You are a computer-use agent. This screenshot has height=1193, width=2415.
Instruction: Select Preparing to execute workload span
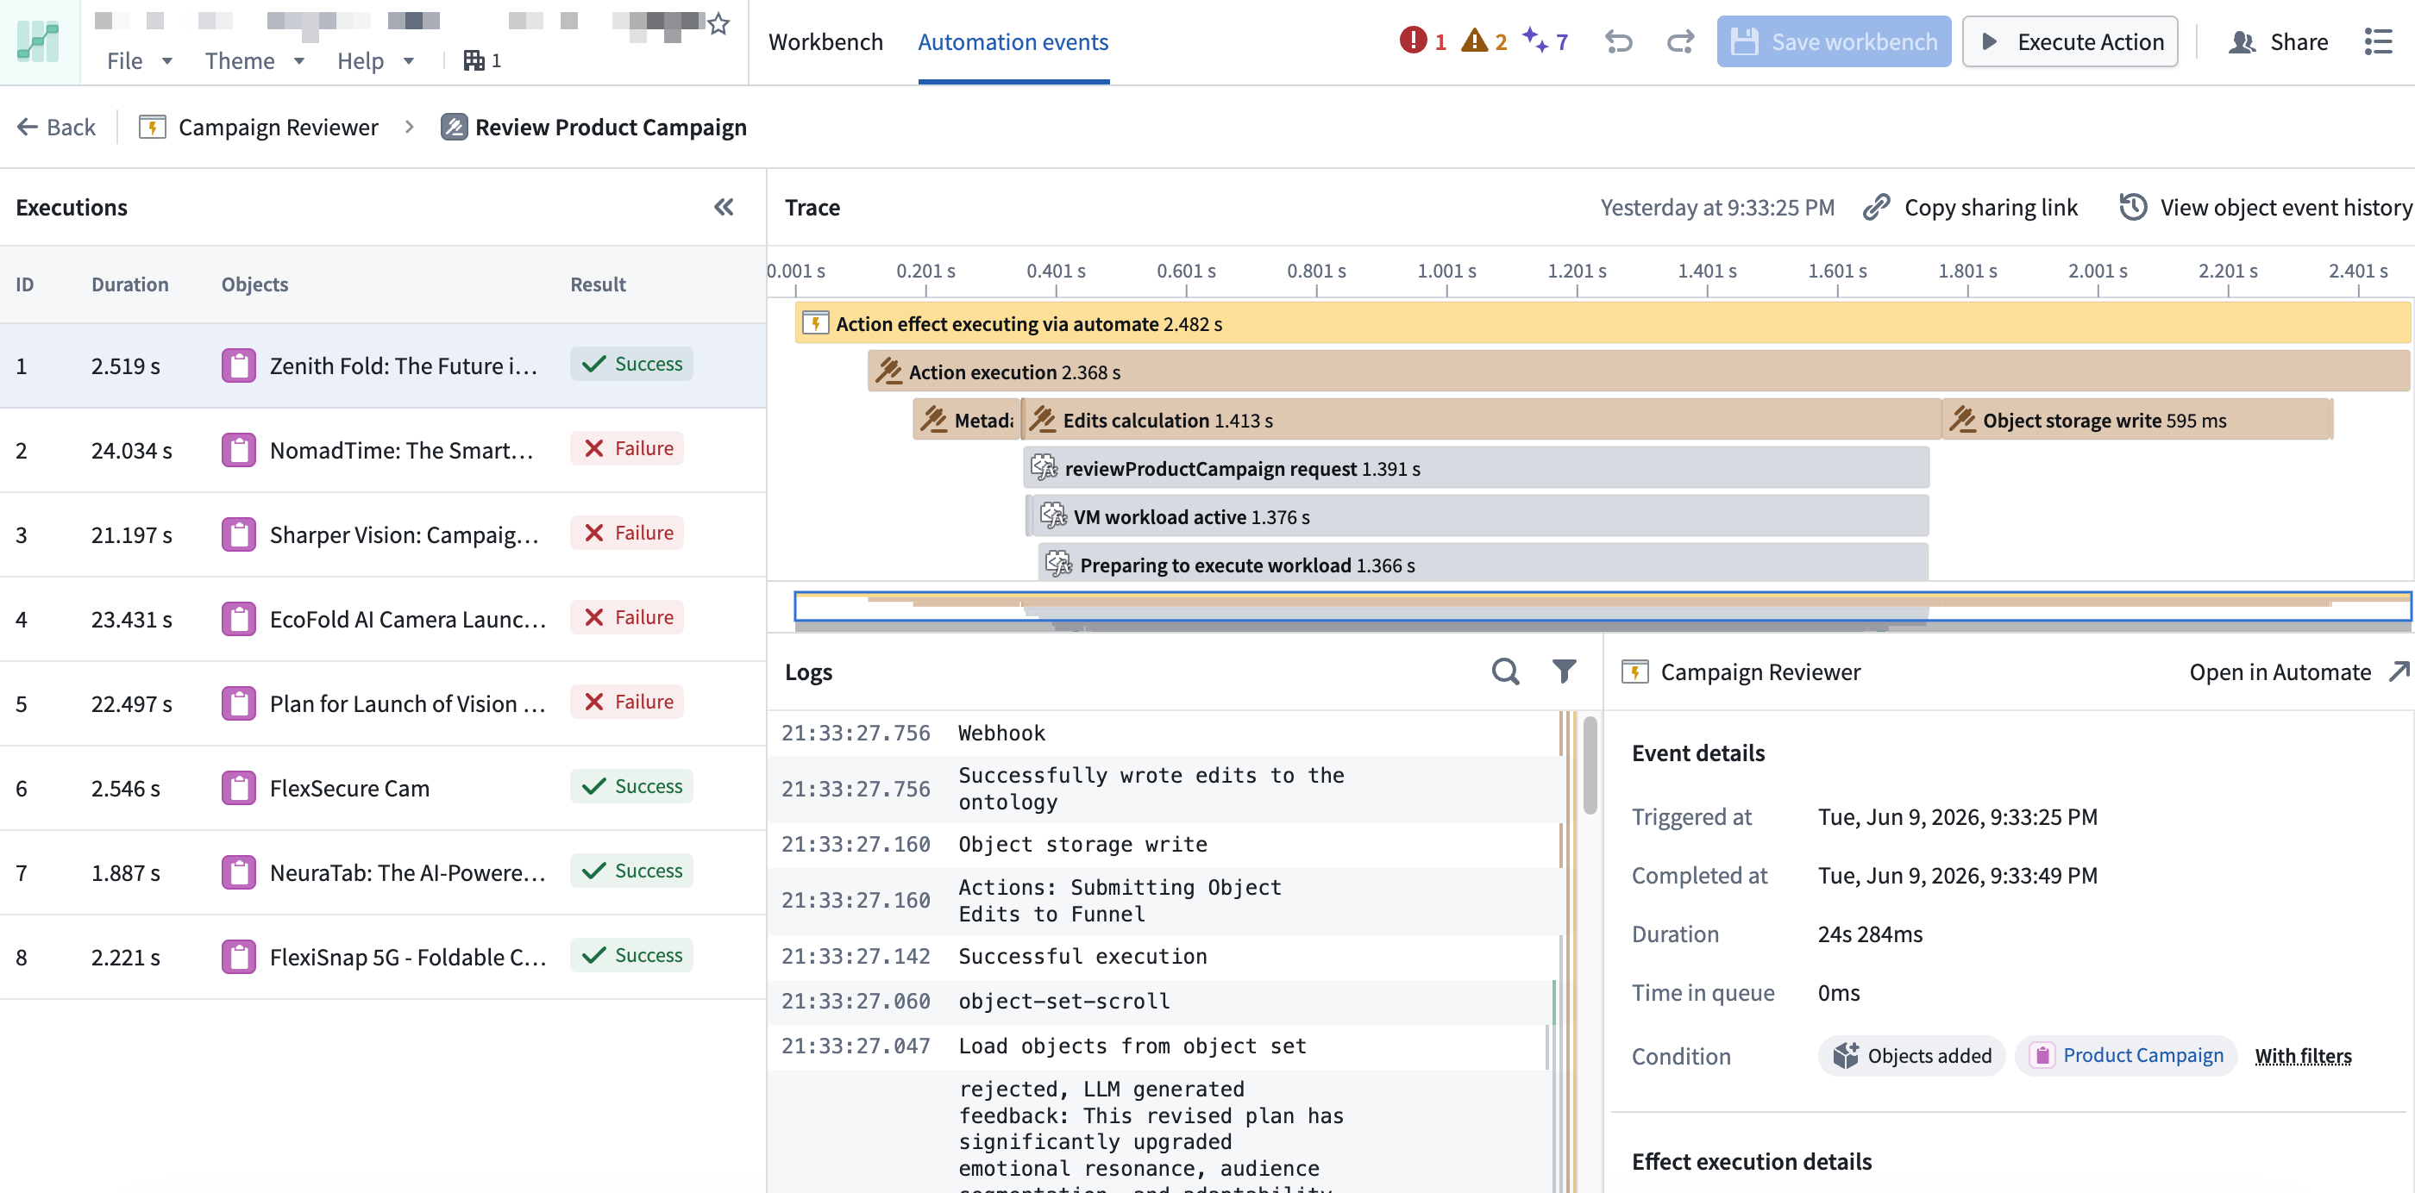(x=1483, y=564)
